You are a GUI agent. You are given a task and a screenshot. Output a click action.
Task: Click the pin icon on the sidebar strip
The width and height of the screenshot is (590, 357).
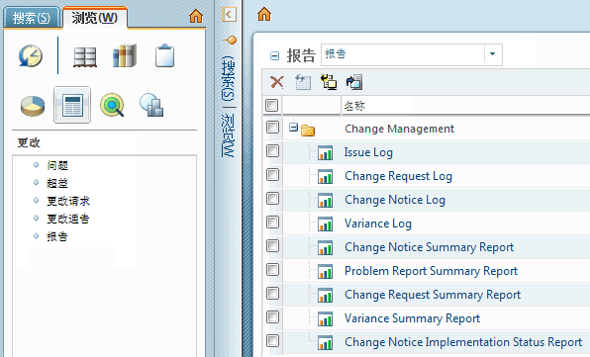click(230, 40)
